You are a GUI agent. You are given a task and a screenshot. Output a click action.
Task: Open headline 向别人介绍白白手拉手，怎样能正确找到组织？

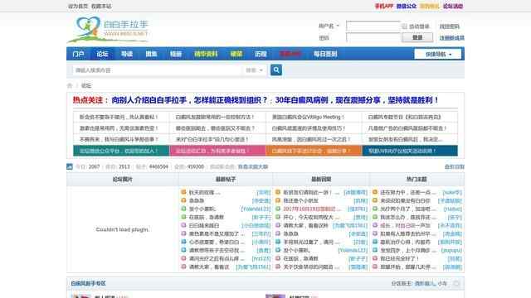click(x=189, y=100)
